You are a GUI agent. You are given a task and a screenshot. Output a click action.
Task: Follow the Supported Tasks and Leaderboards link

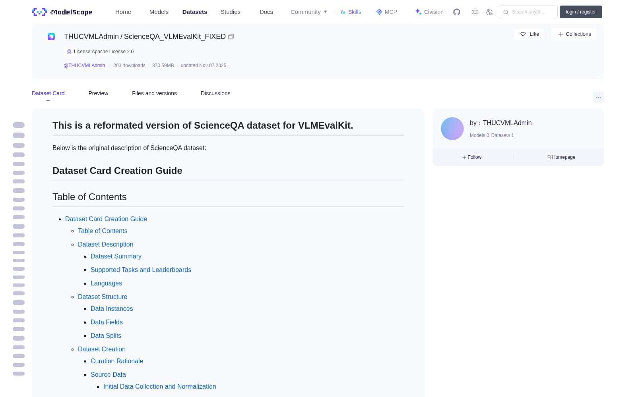coord(141,270)
